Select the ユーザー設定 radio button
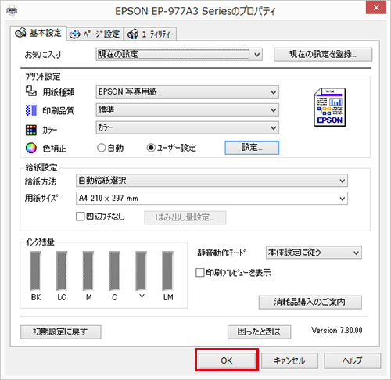 (151, 148)
